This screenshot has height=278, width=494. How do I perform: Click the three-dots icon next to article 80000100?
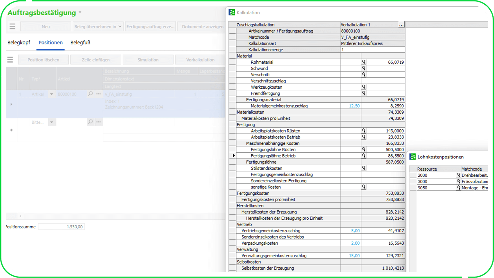click(x=99, y=94)
